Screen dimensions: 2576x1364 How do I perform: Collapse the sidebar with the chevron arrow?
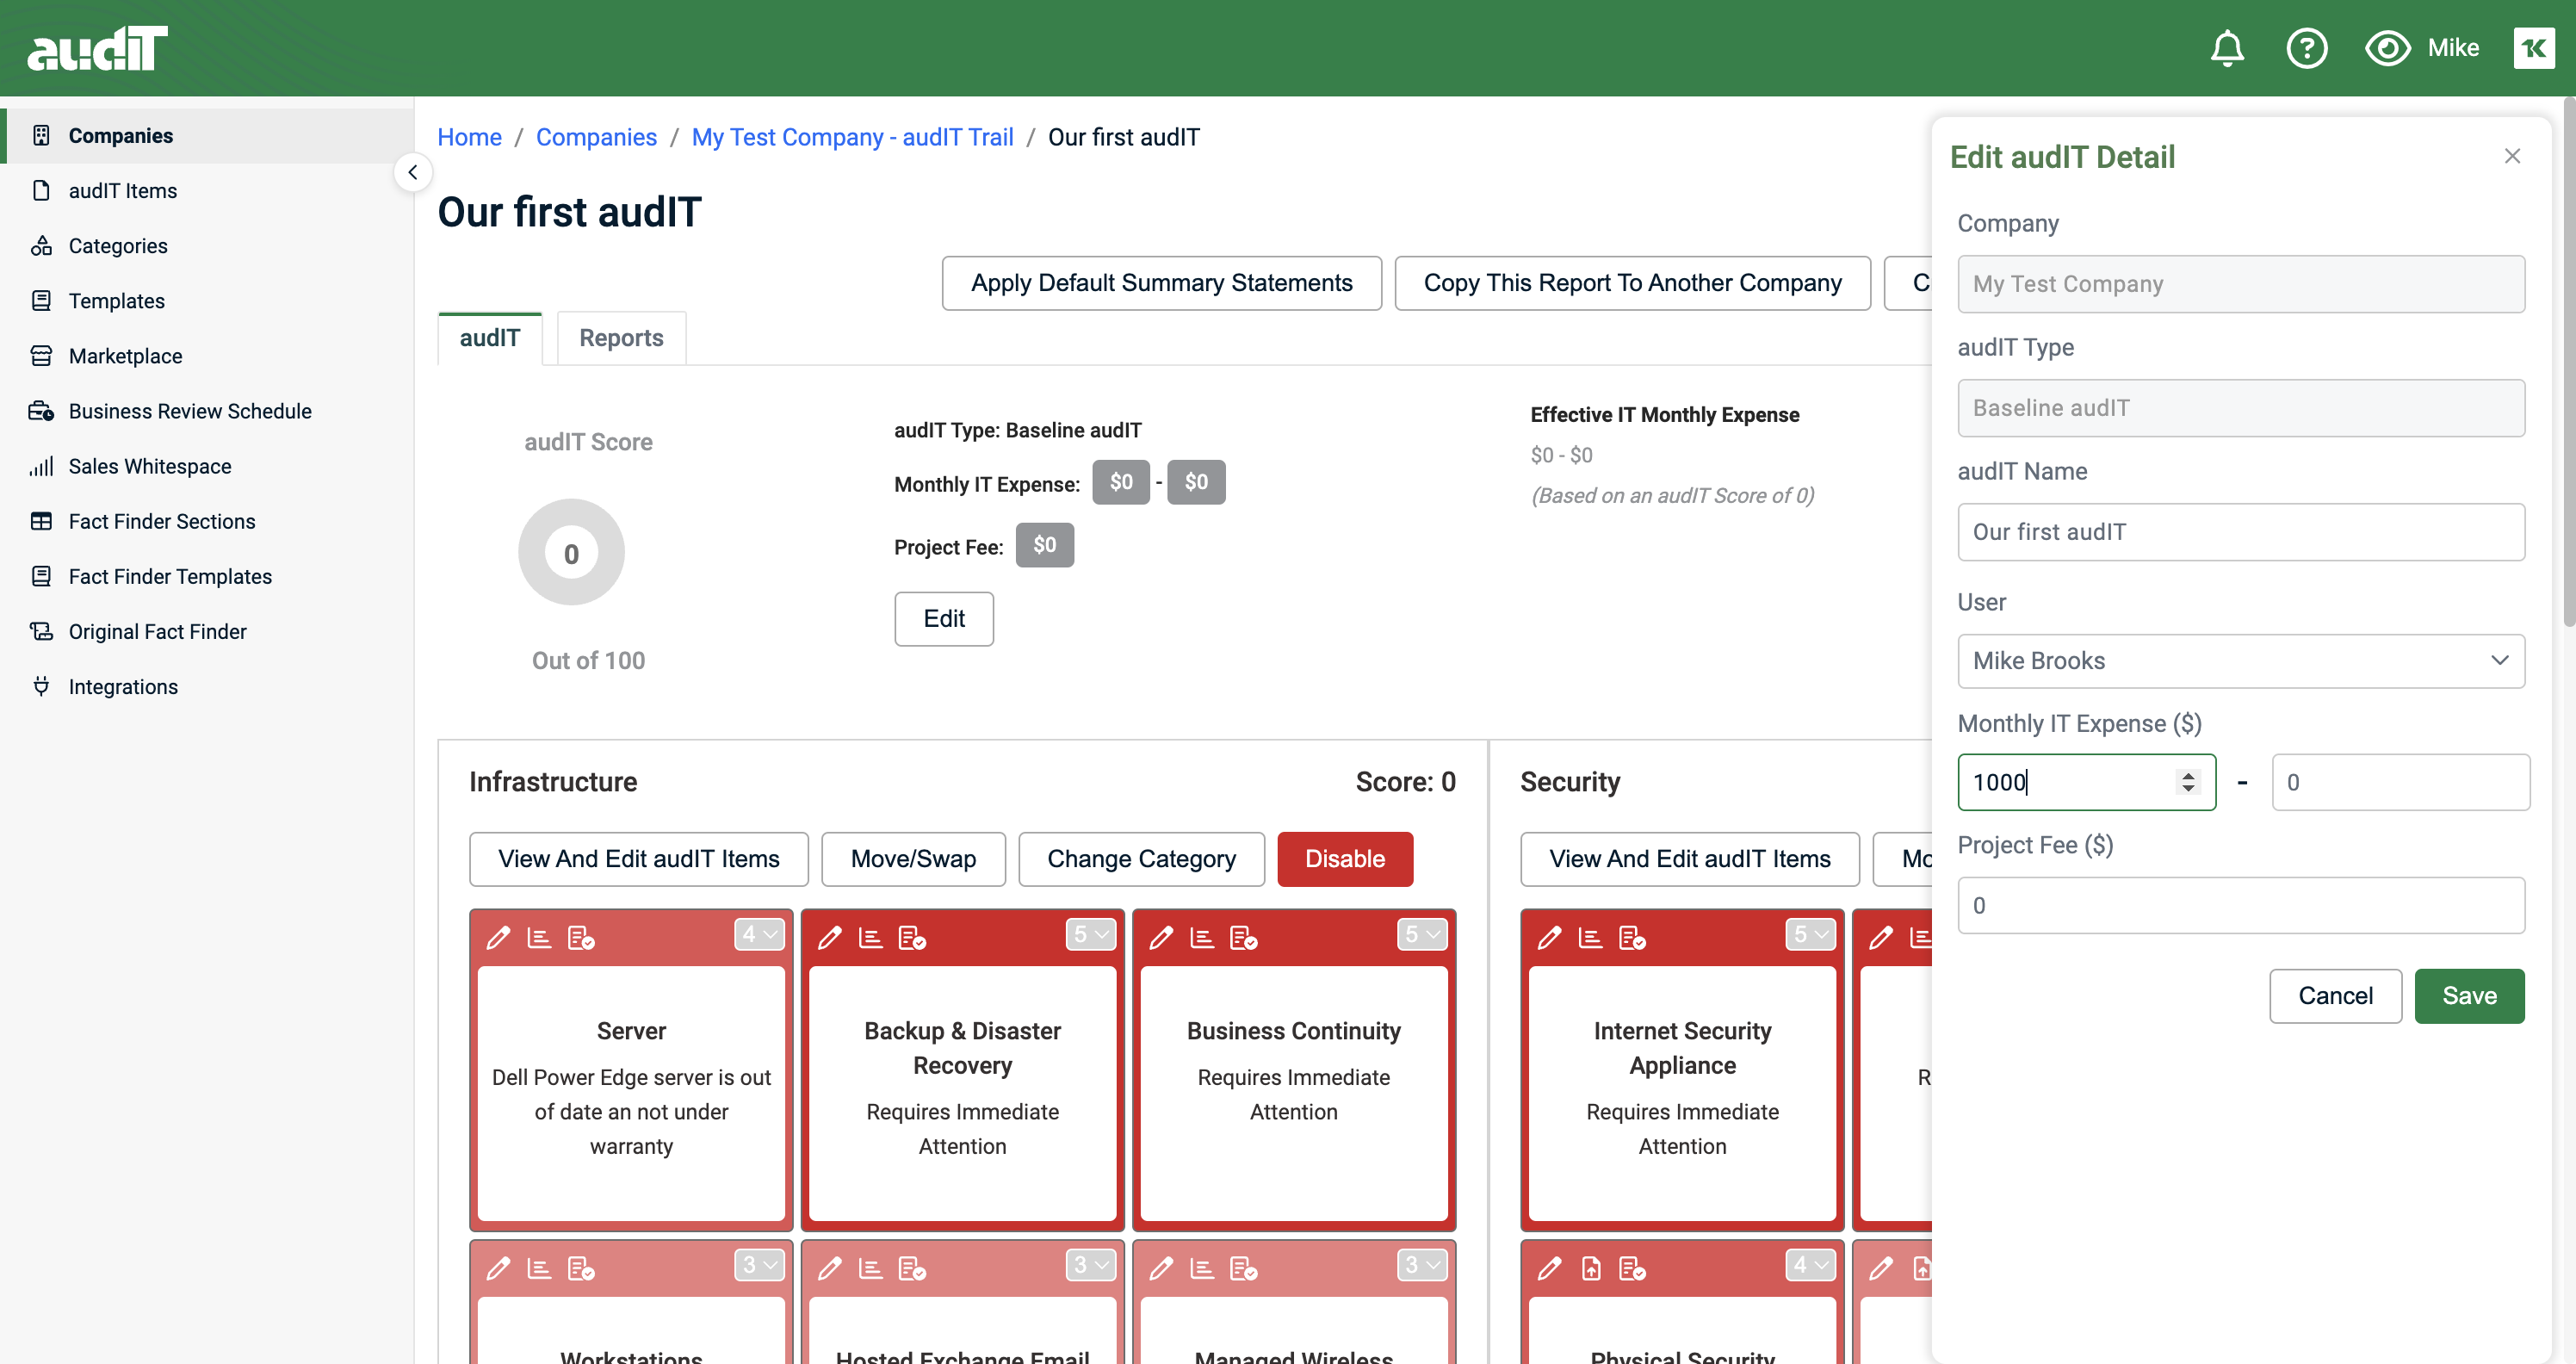(x=413, y=172)
